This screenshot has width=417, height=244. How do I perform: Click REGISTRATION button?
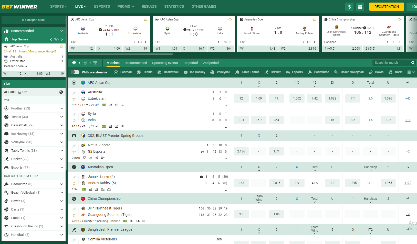tap(387, 7)
